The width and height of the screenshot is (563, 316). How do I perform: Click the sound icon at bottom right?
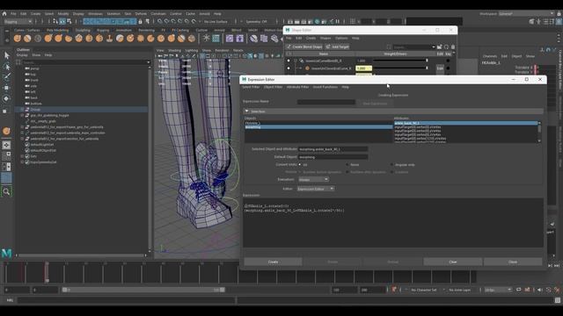pyautogui.click(x=539, y=290)
